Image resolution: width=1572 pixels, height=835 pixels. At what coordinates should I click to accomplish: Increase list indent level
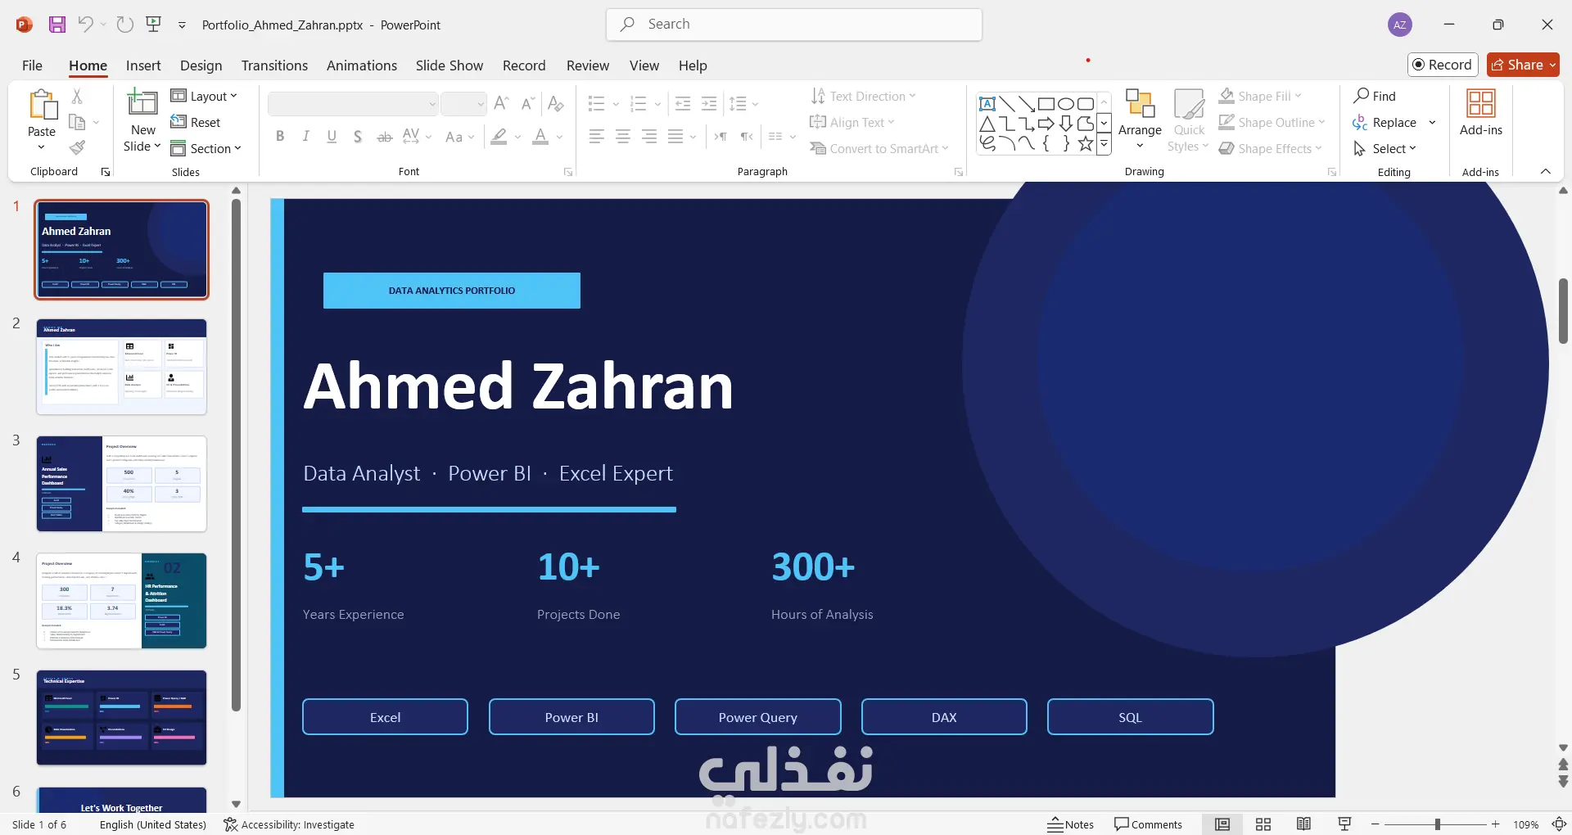click(x=709, y=103)
